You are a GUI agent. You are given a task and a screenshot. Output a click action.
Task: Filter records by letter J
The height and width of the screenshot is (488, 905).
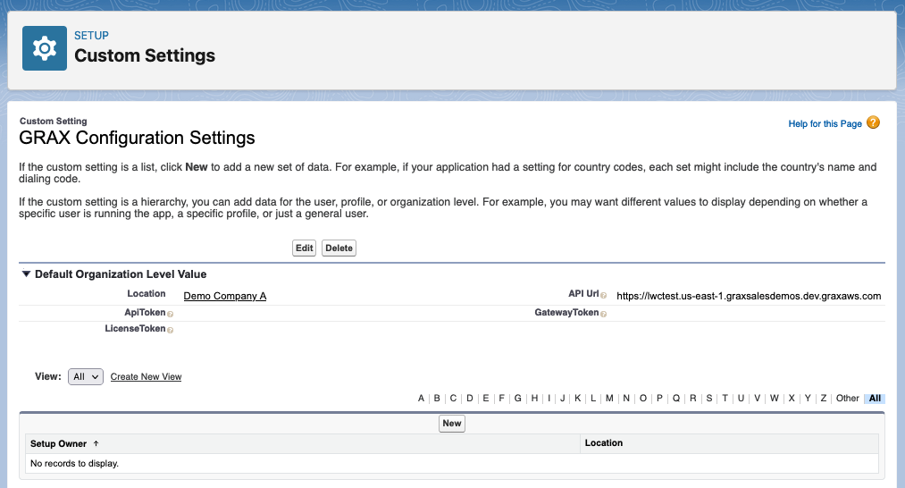coord(563,398)
